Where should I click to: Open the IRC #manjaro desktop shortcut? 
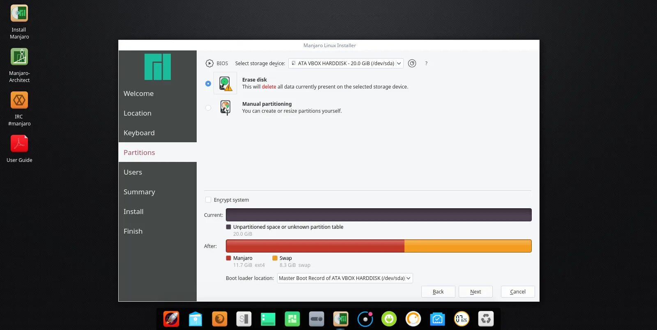pos(19,100)
